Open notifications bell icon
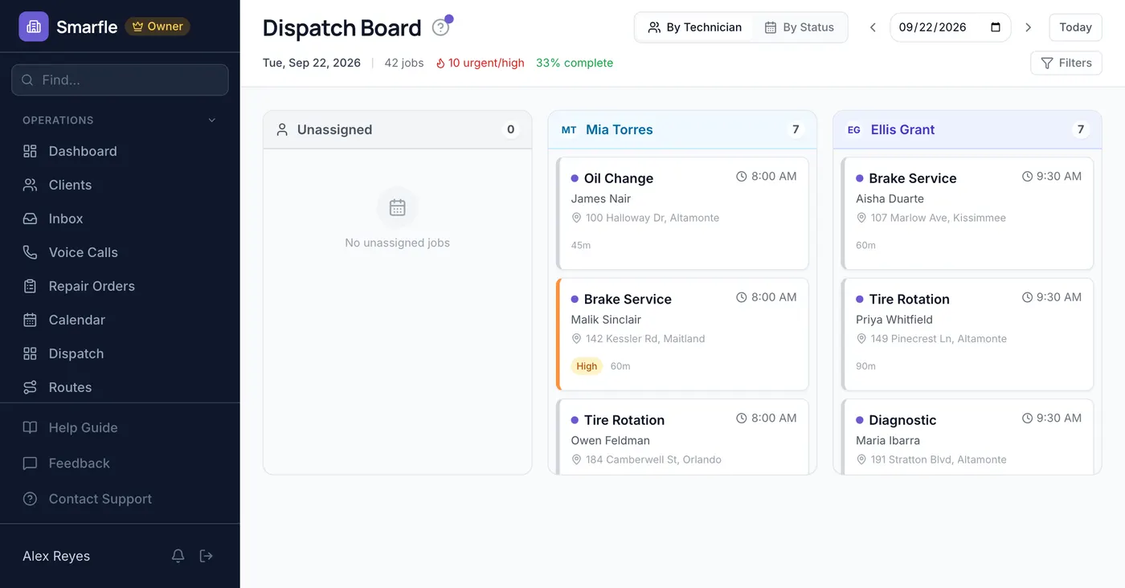 [178, 556]
